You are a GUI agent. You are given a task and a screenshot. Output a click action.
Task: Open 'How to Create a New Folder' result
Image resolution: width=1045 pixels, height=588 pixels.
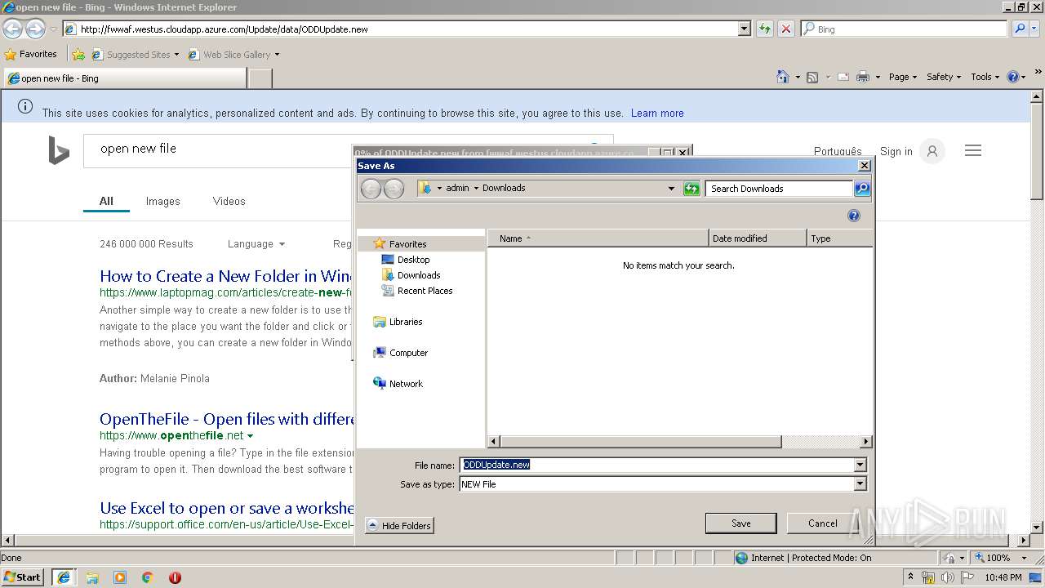tap(226, 276)
